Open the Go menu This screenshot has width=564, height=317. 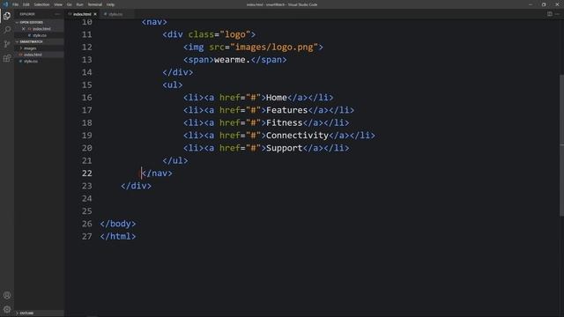(69, 4)
